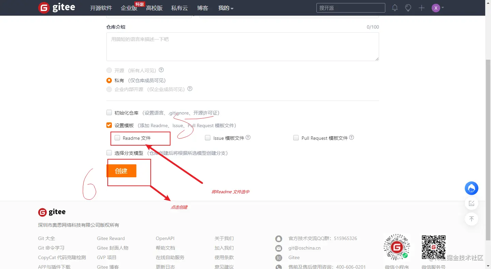Go to 开源软件 in the top nav
The image size is (491, 269).
coord(101,8)
